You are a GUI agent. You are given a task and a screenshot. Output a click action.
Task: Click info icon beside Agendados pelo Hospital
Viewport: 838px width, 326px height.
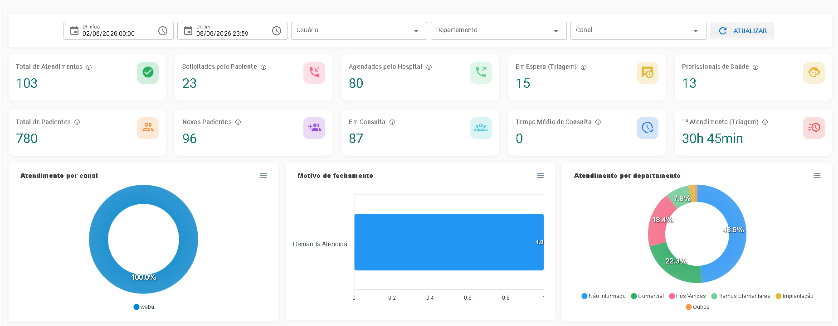(429, 67)
